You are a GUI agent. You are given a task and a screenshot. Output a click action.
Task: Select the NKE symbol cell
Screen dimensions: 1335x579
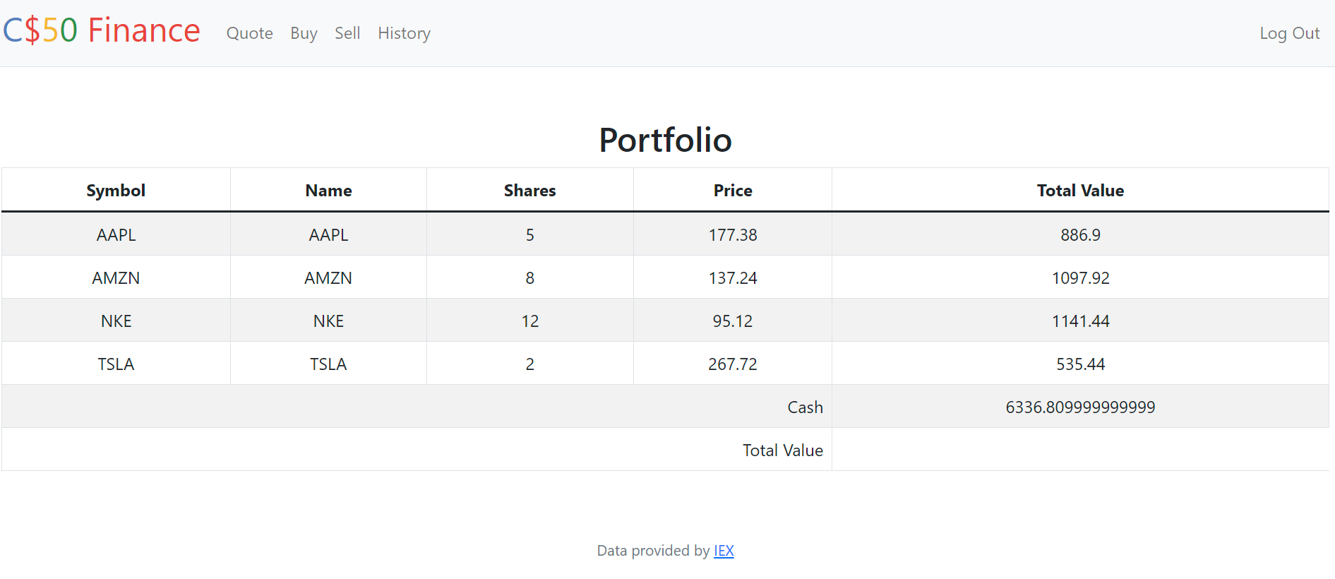pyautogui.click(x=116, y=321)
